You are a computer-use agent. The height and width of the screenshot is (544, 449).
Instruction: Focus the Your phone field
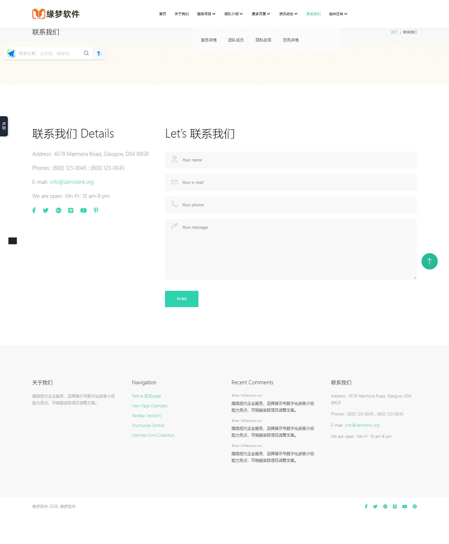pyautogui.click(x=291, y=205)
